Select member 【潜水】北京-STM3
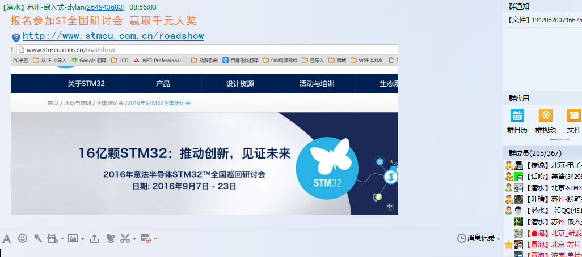Image resolution: width=582 pixels, height=257 pixels. point(543,188)
